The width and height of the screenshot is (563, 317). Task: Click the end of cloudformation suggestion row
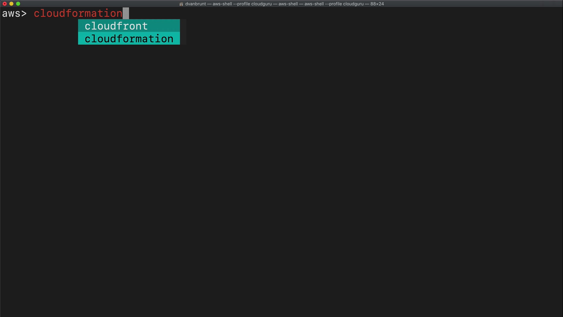(177, 39)
